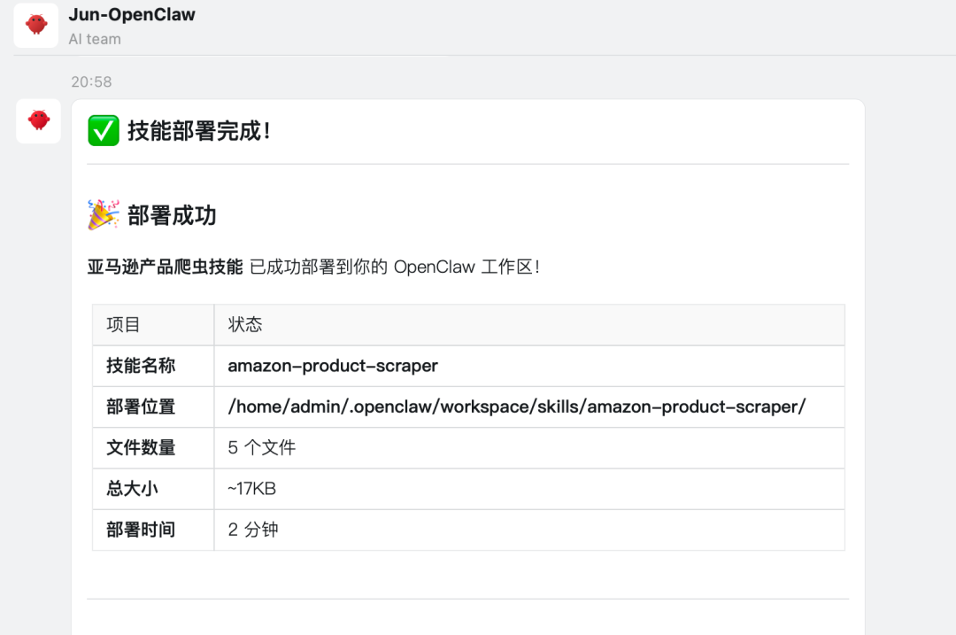Select the value '~17KB'
The height and width of the screenshot is (635, 956).
pyautogui.click(x=251, y=489)
